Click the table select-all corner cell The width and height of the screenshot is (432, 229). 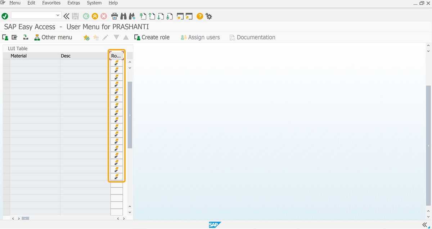[6, 56]
